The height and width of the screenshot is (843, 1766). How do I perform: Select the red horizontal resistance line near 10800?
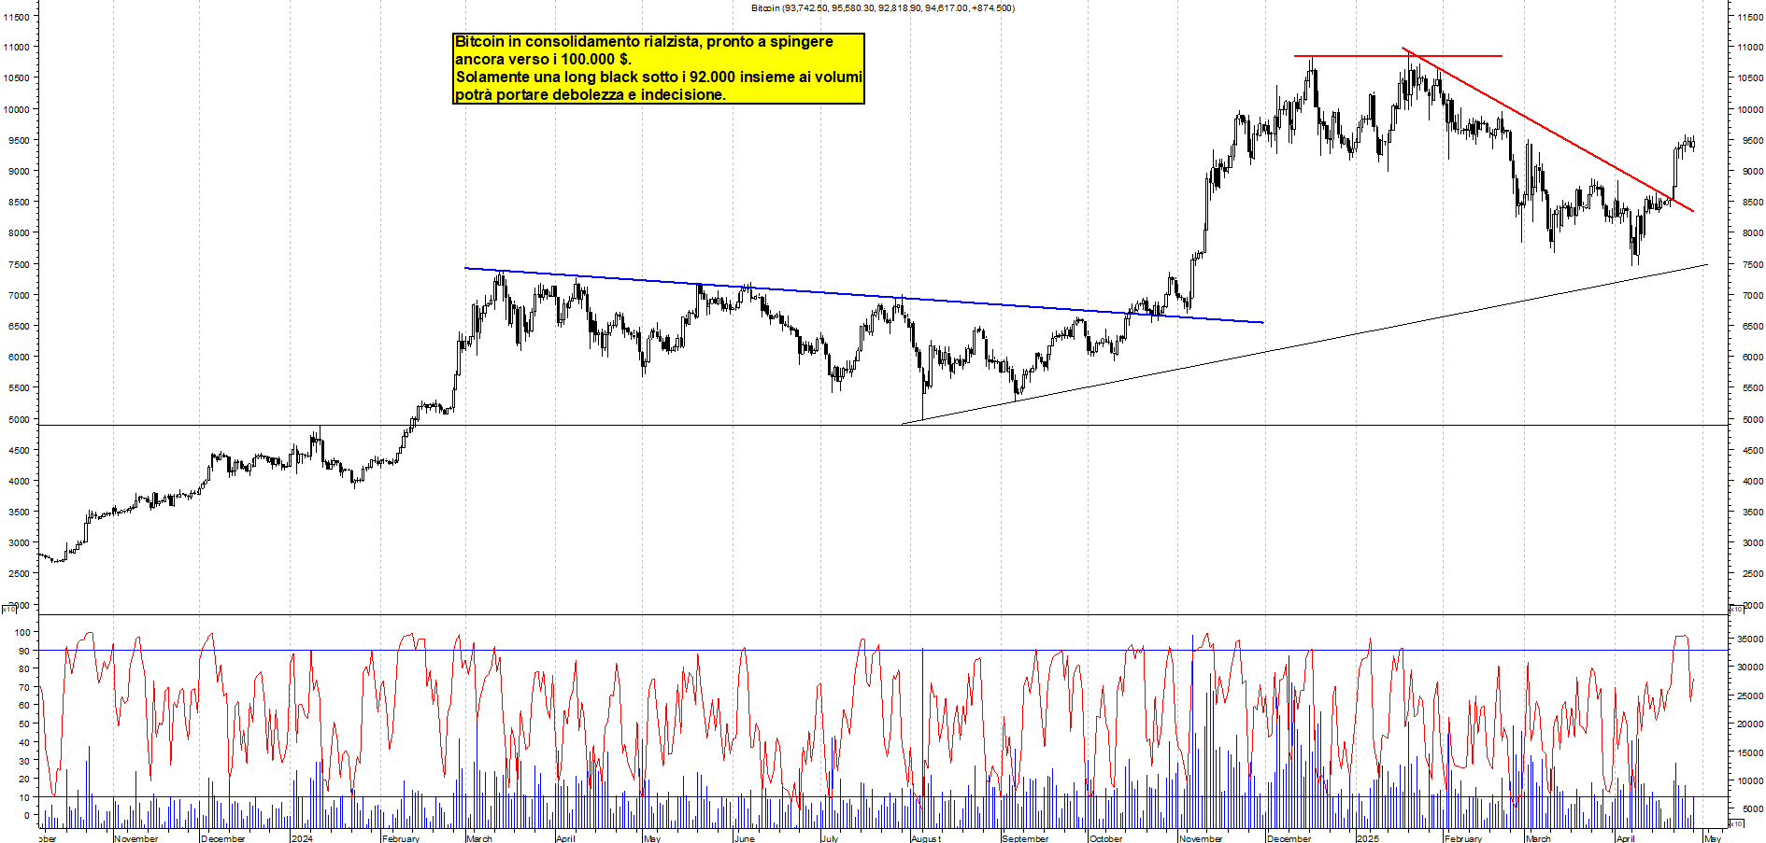click(1398, 56)
